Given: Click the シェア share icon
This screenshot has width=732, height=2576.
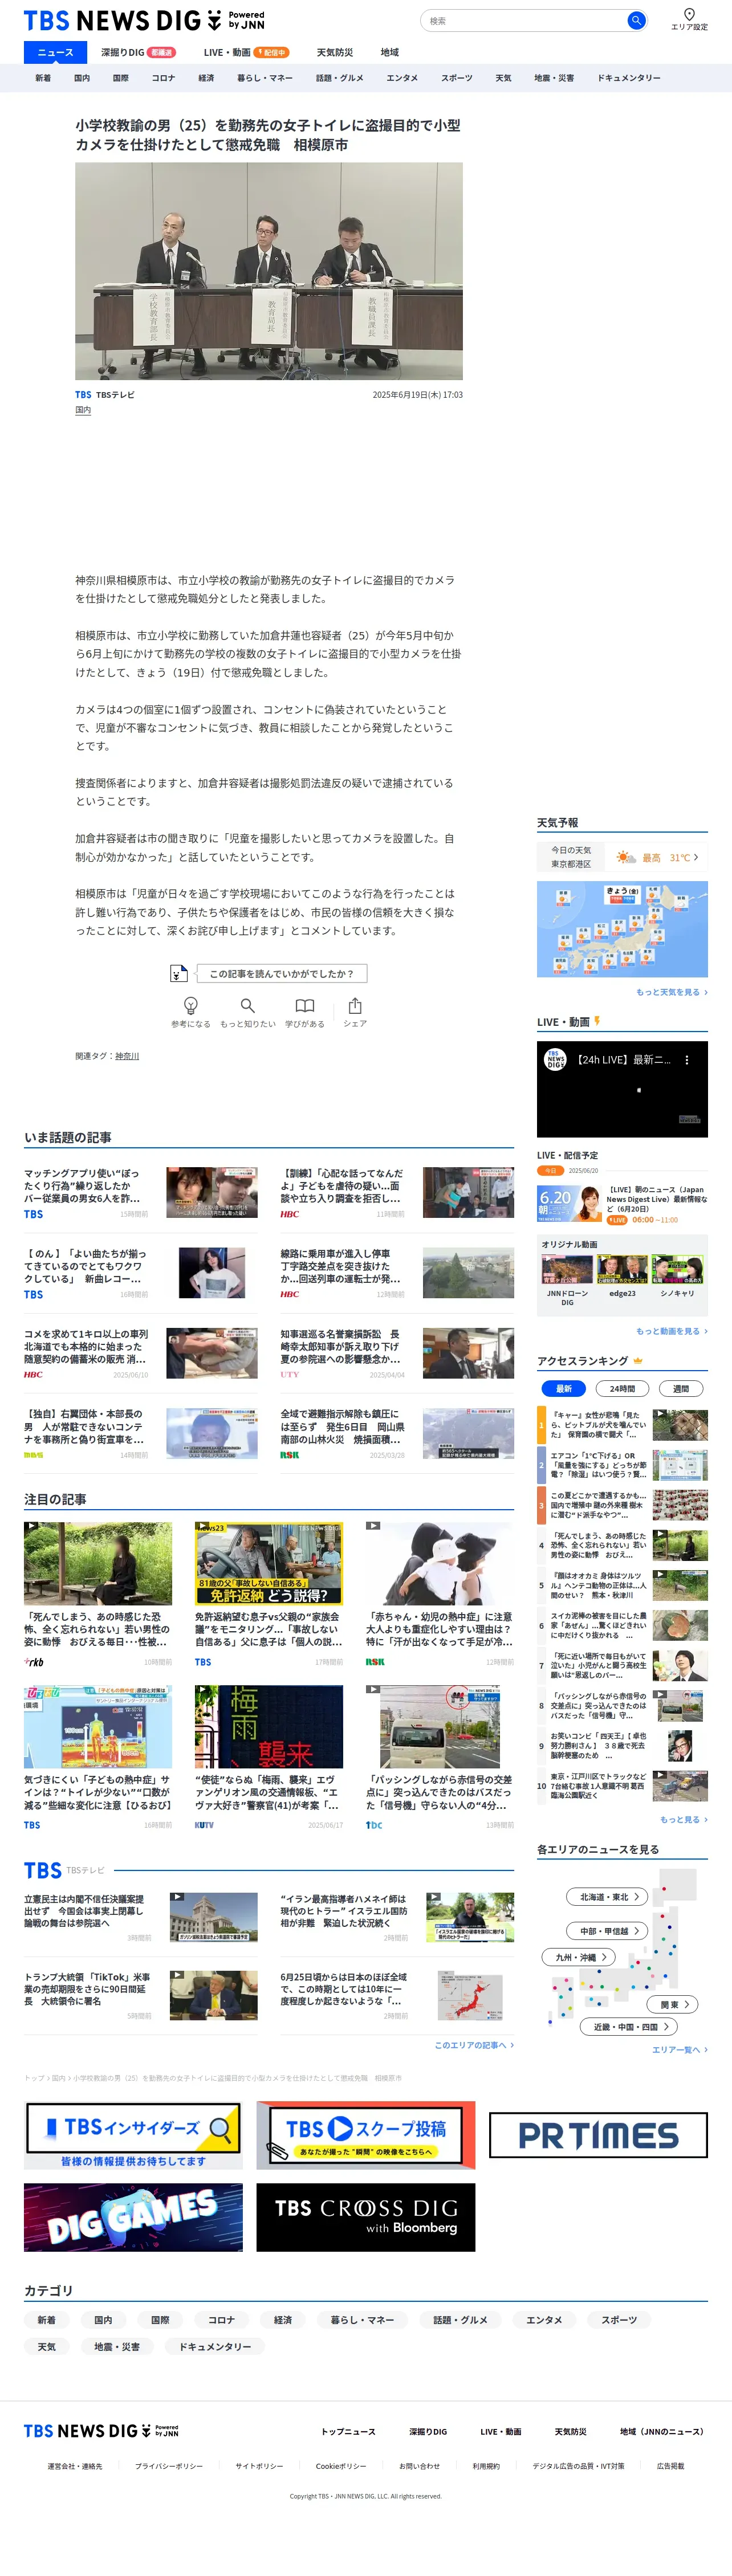Looking at the screenshot, I should 355,1005.
